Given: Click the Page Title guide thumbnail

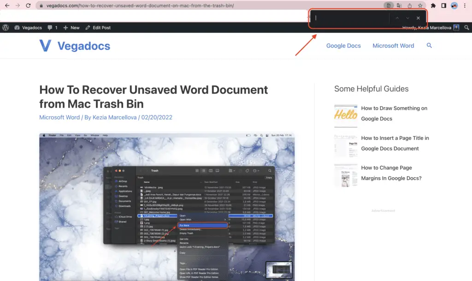Looking at the screenshot, I should 346,146.
